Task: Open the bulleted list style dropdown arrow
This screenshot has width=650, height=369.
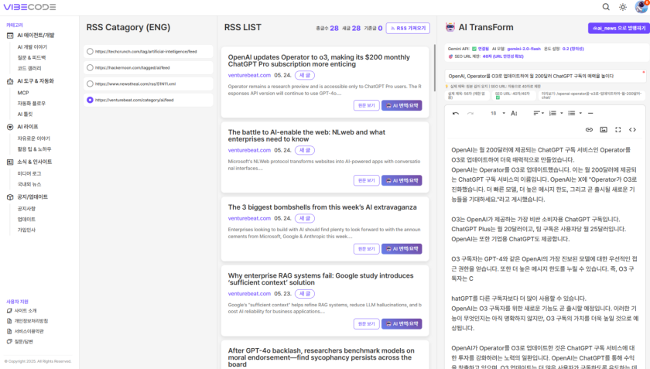Action: (580, 113)
